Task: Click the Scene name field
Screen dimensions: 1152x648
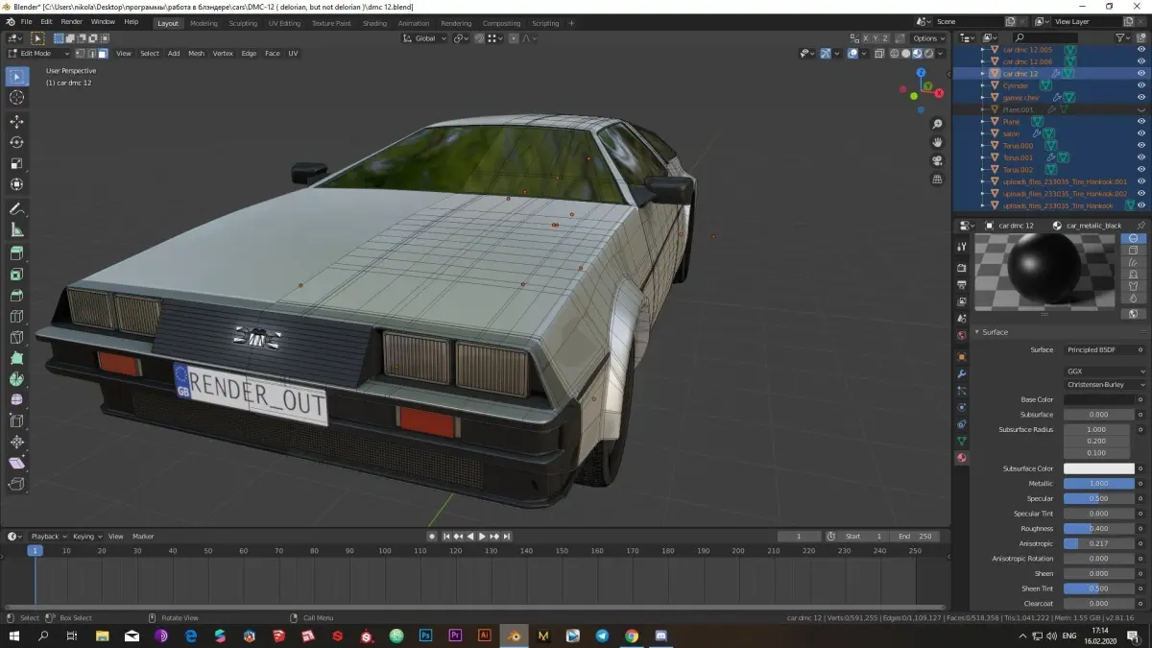Action: click(968, 21)
